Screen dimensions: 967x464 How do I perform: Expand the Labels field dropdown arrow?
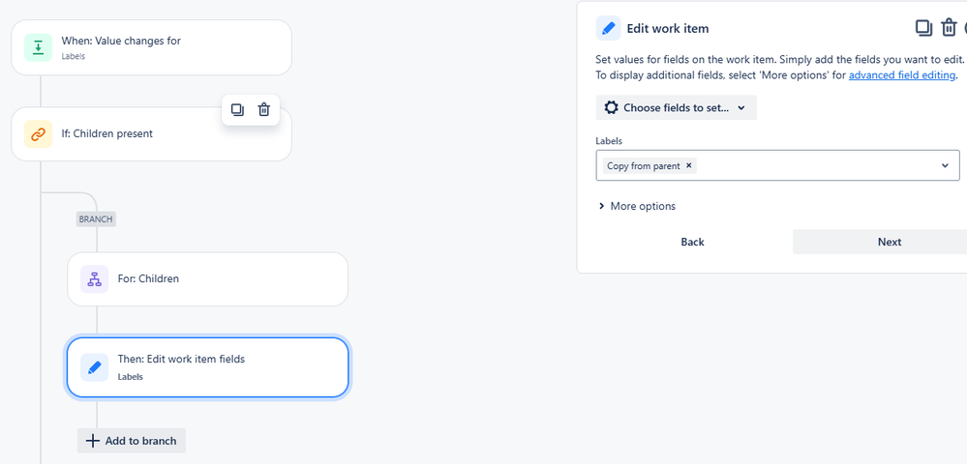(945, 165)
